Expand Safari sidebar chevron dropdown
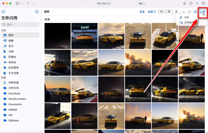 click(22, 3)
